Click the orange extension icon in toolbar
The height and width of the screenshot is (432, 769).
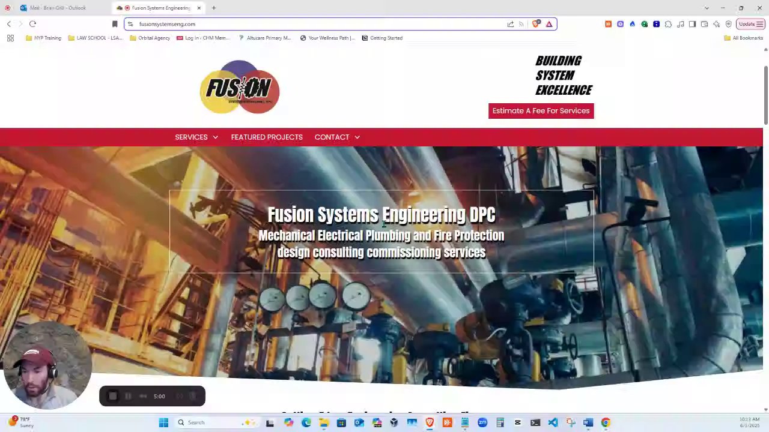click(x=608, y=24)
